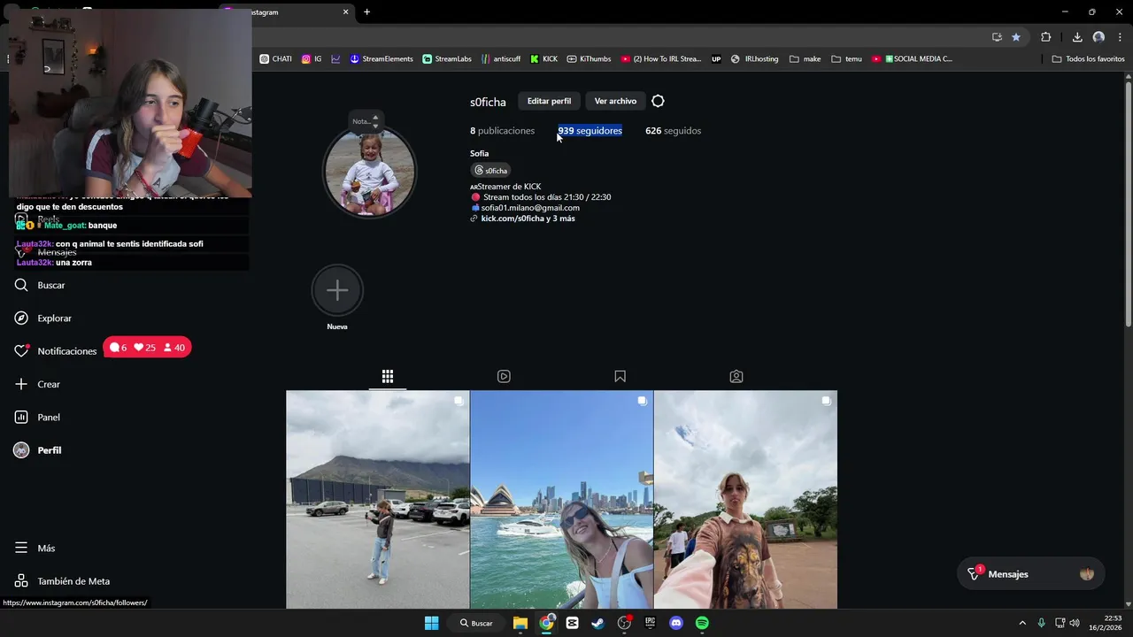Image resolution: width=1133 pixels, height=637 pixels.
Task: Open the StreamElements bookmark
Action: (381, 59)
